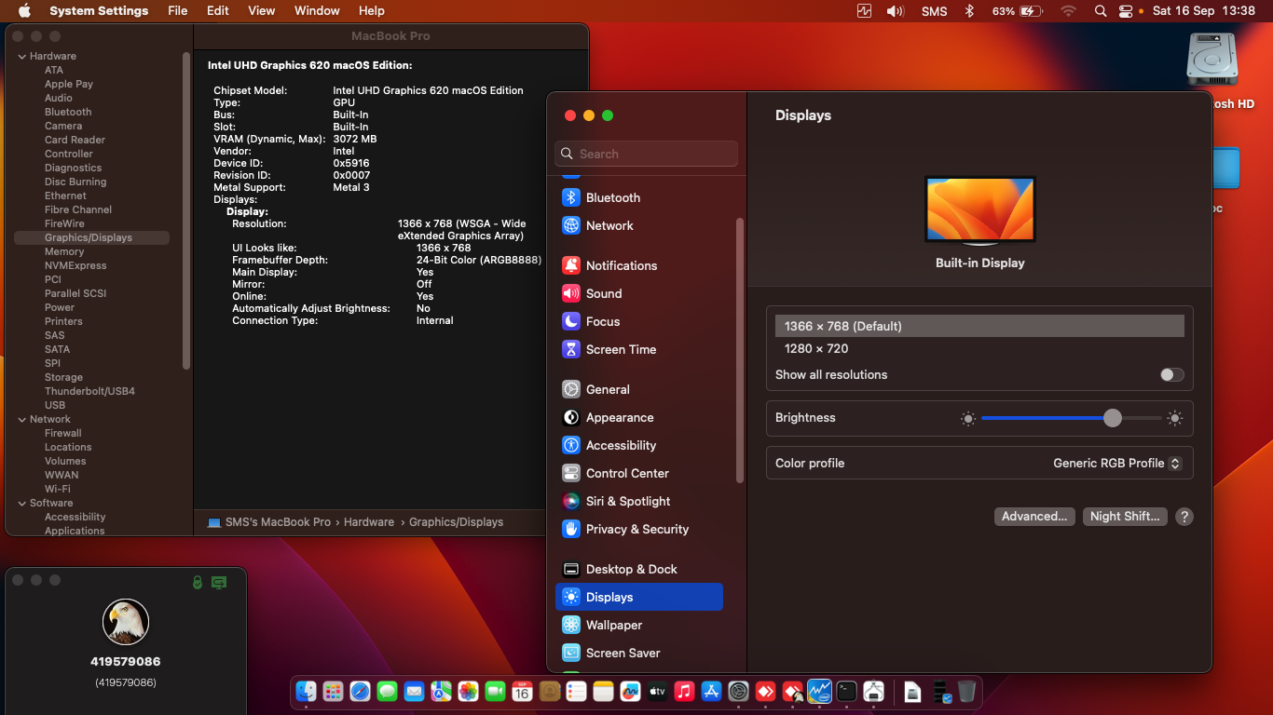This screenshot has height=715, width=1273.
Task: Select Notifications in the settings sidebar
Action: click(x=638, y=265)
